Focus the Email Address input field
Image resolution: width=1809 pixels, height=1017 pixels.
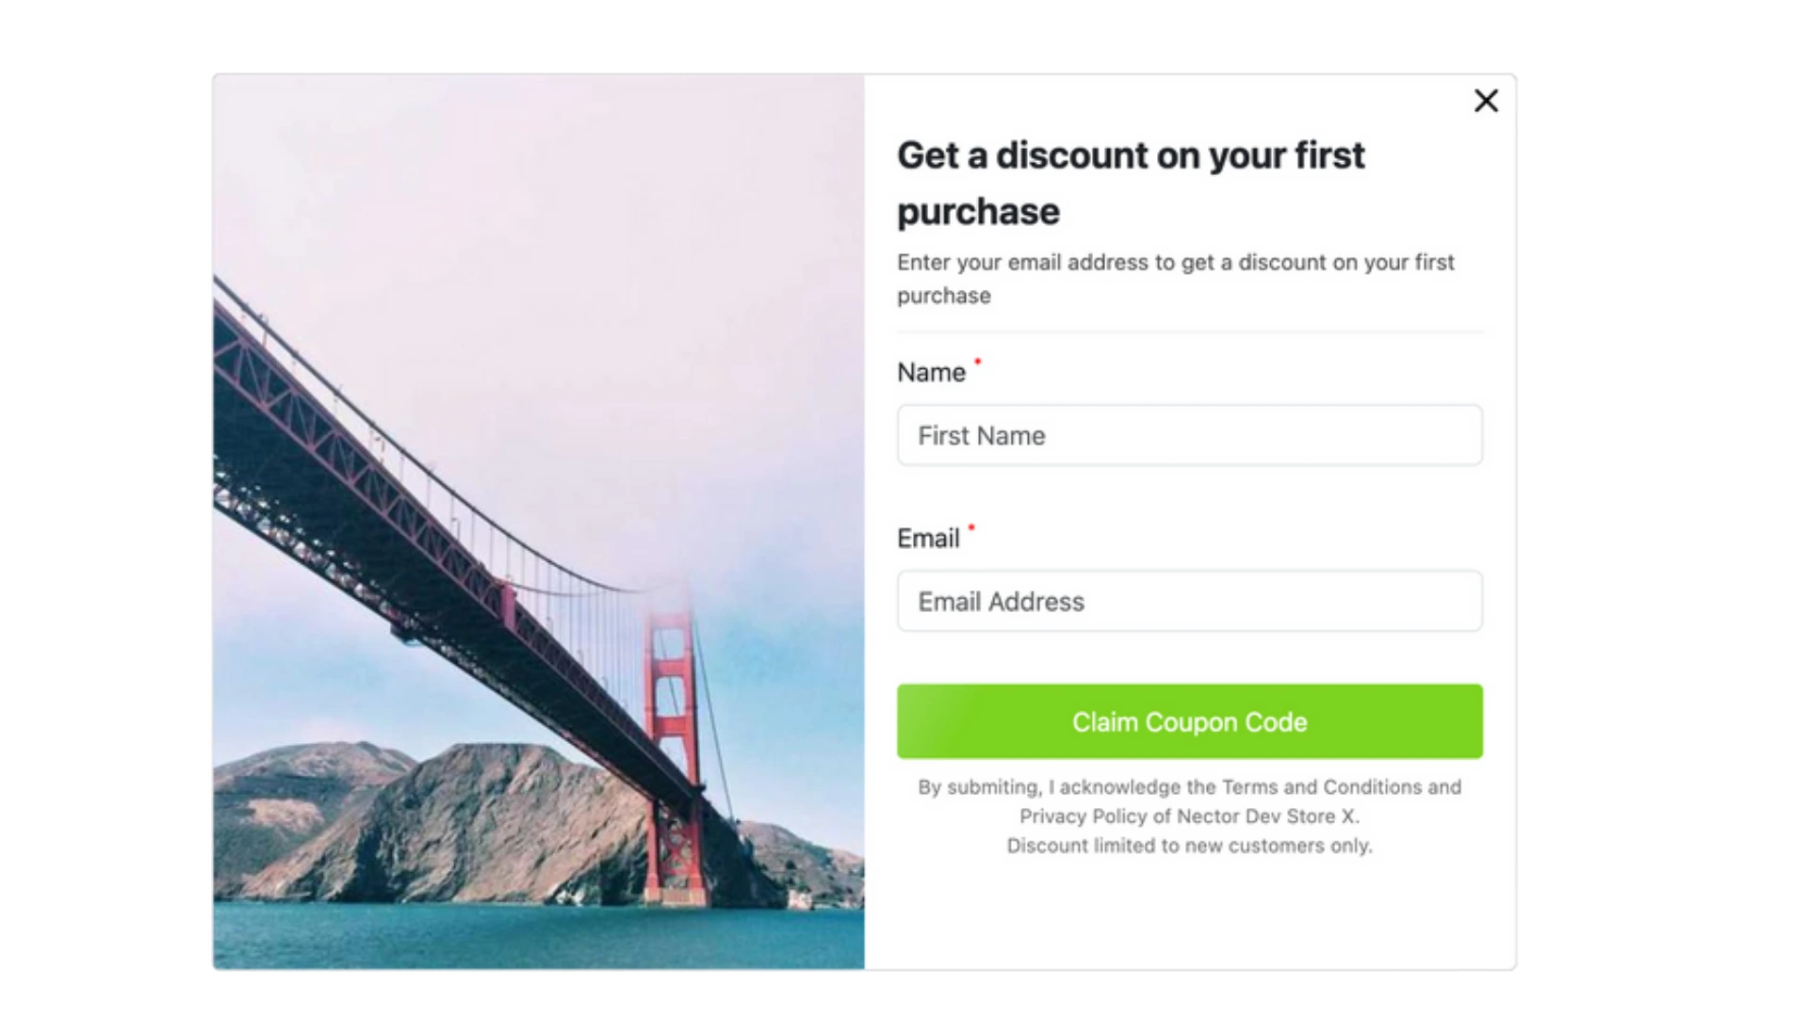point(1189,601)
